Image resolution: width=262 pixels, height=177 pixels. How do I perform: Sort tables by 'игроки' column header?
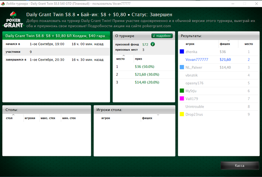30,118
